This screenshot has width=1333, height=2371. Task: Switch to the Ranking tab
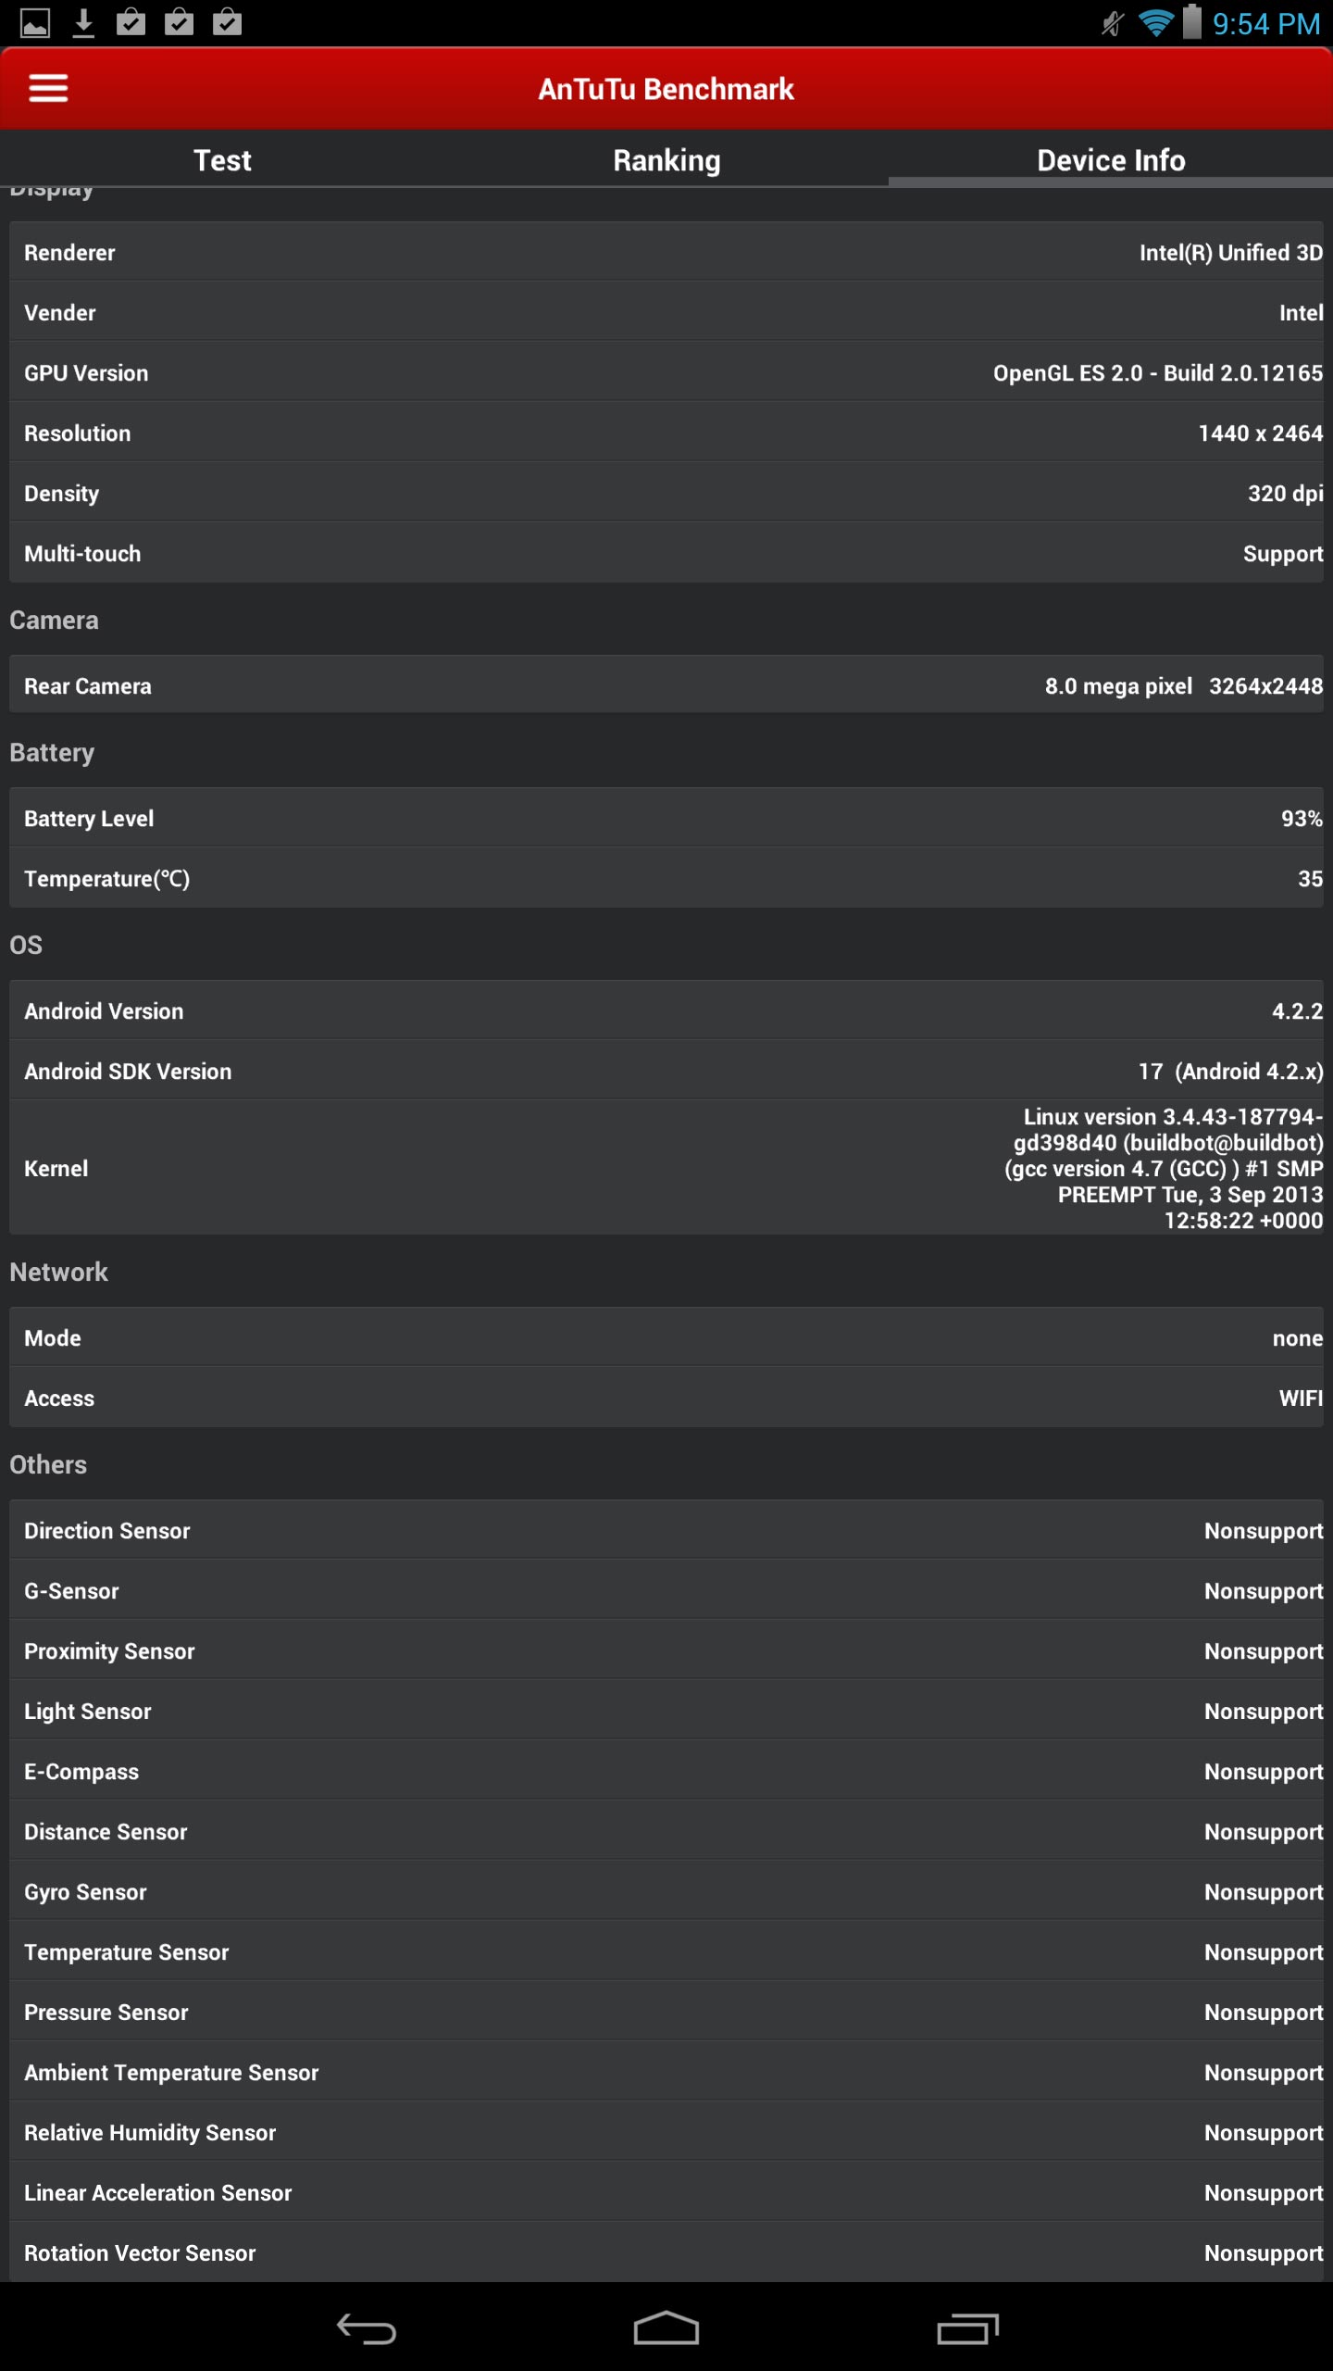tap(666, 160)
